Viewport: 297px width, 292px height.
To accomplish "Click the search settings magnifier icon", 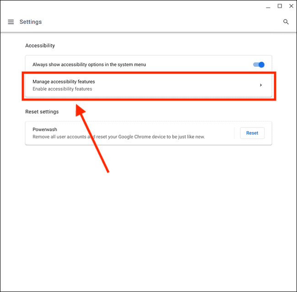I will (286, 22).
